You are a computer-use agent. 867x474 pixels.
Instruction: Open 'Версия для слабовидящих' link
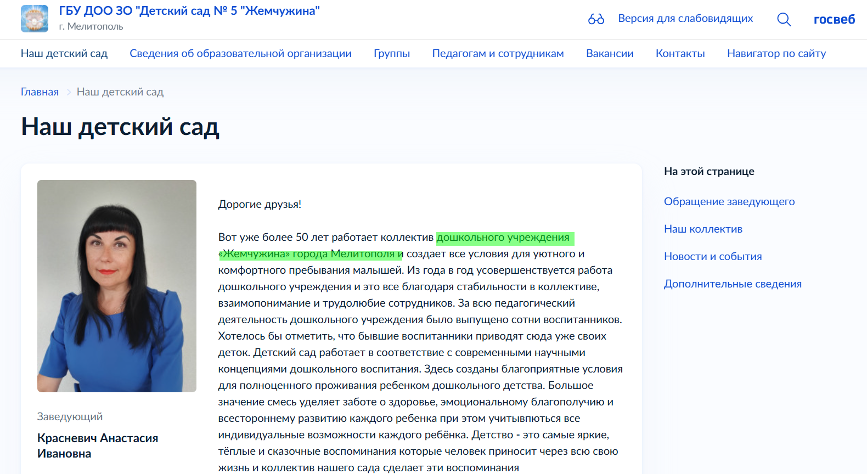point(685,18)
